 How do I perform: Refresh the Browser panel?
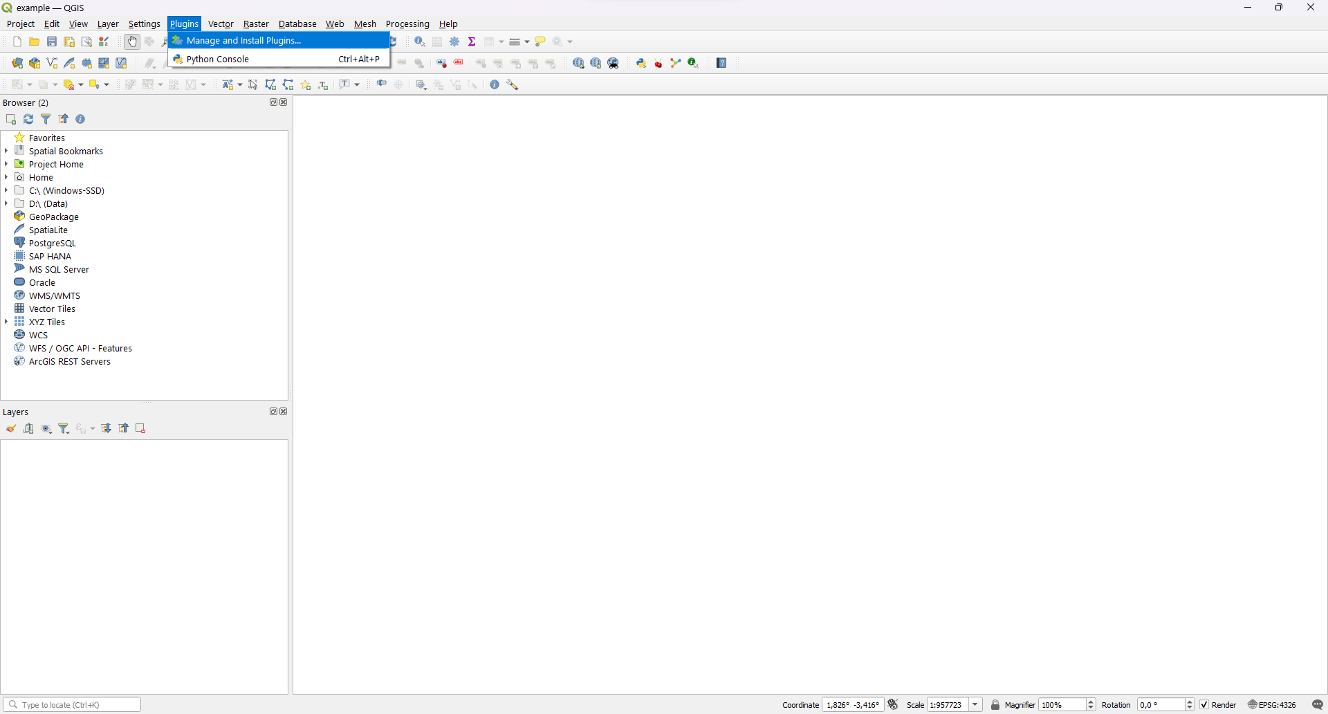(28, 119)
